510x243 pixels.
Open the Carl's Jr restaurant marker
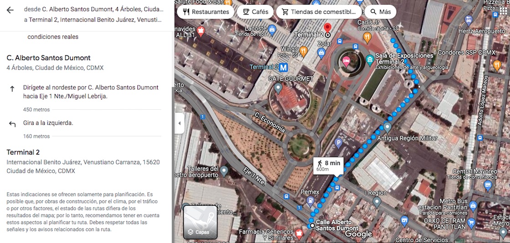(367, 37)
